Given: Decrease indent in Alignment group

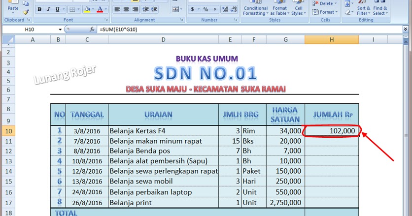Looking at the screenshot, I should 145,9.
